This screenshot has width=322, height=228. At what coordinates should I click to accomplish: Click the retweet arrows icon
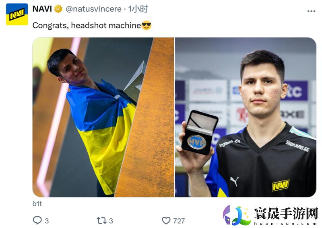[x=102, y=221]
